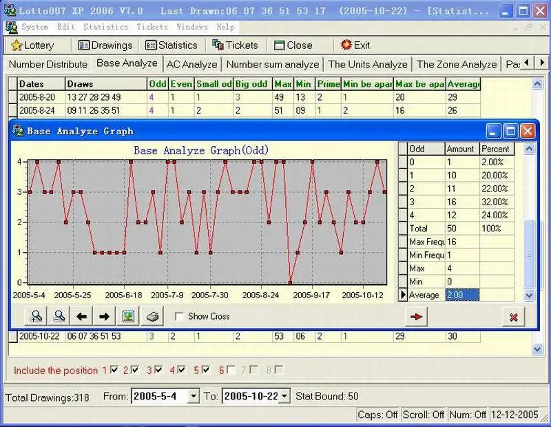Click the red arrow button
The width and height of the screenshot is (551, 427).
(417, 316)
